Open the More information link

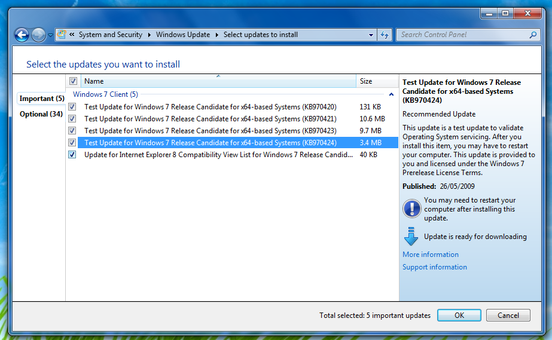tap(431, 254)
